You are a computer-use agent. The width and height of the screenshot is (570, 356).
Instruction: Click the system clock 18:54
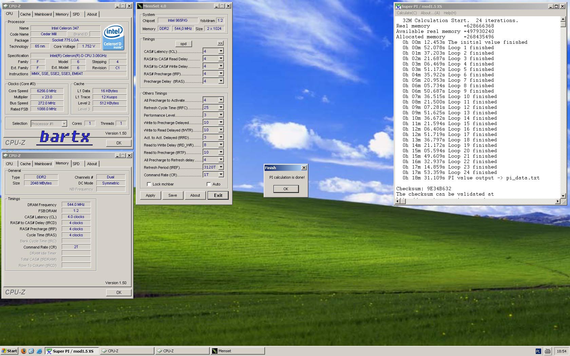(x=562, y=351)
